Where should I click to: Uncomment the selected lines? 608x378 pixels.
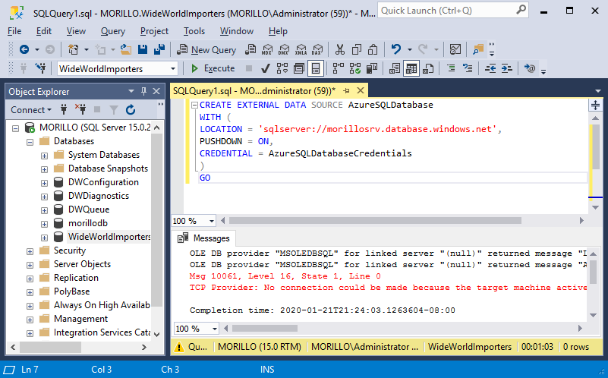click(x=468, y=68)
